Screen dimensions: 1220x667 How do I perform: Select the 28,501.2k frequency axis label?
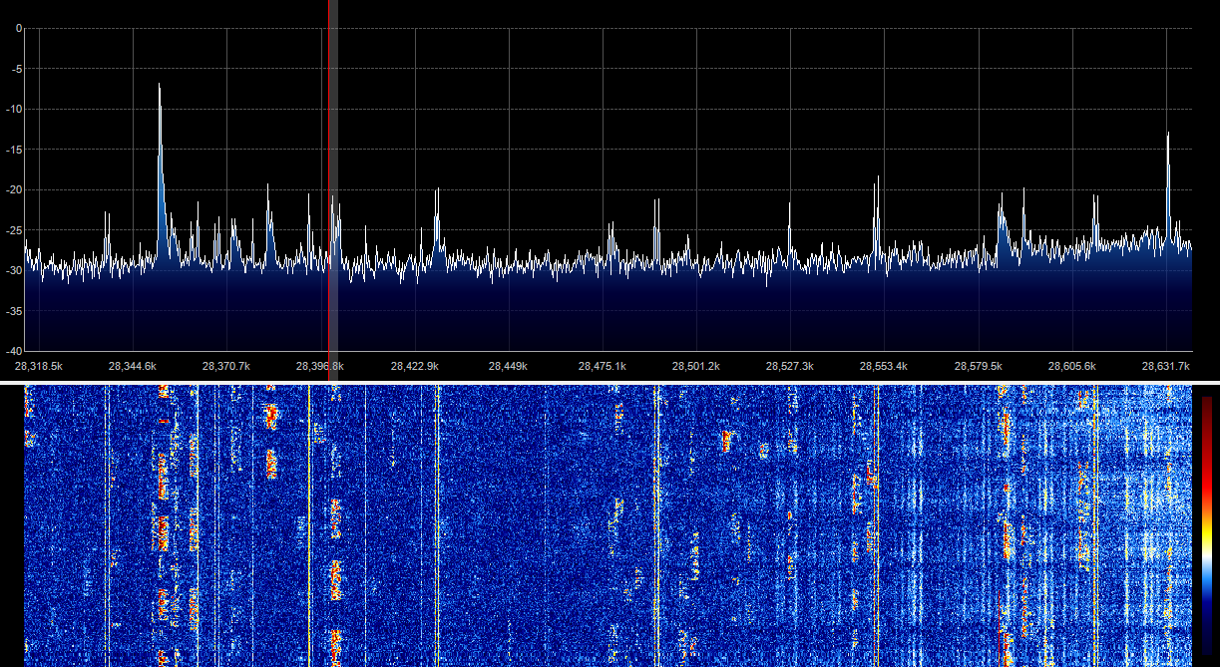(695, 366)
